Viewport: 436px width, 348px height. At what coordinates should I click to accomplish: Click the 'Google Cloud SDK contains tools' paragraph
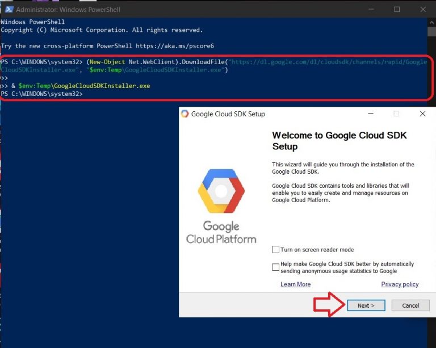(x=341, y=193)
